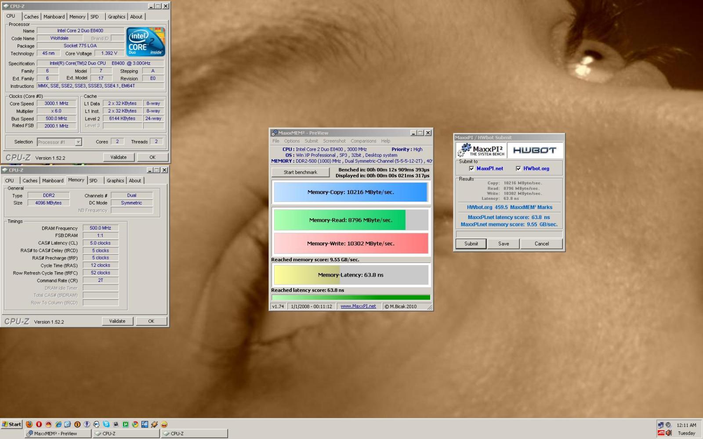Open the Submit menu in MaxxMEM²
This screenshot has width=703, height=439.
pyautogui.click(x=311, y=141)
